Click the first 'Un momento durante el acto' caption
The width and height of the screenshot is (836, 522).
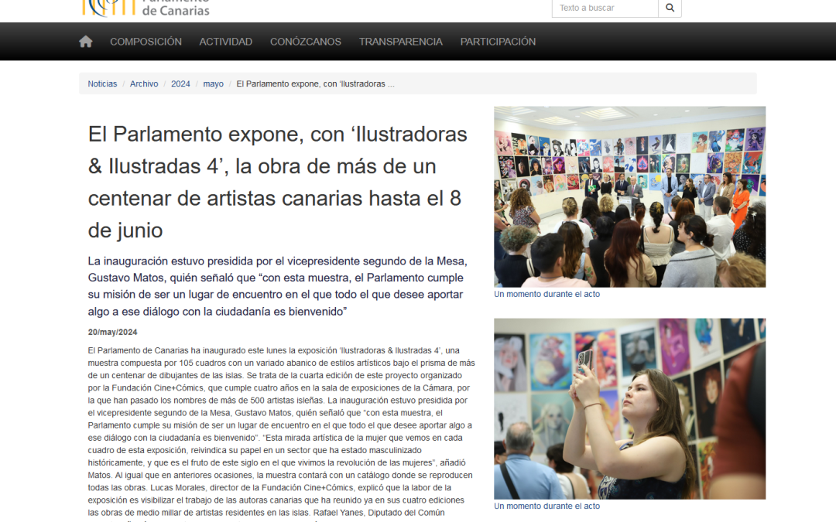pyautogui.click(x=546, y=294)
